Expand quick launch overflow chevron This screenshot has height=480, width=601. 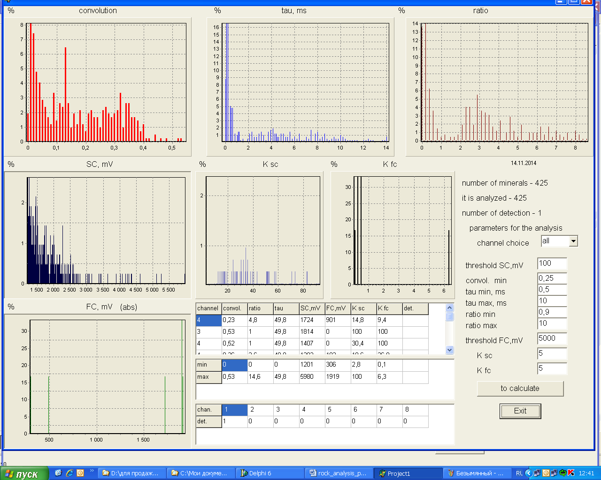92,471
